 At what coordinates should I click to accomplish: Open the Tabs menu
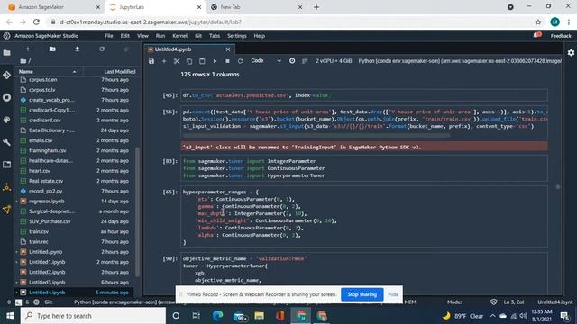click(x=215, y=36)
